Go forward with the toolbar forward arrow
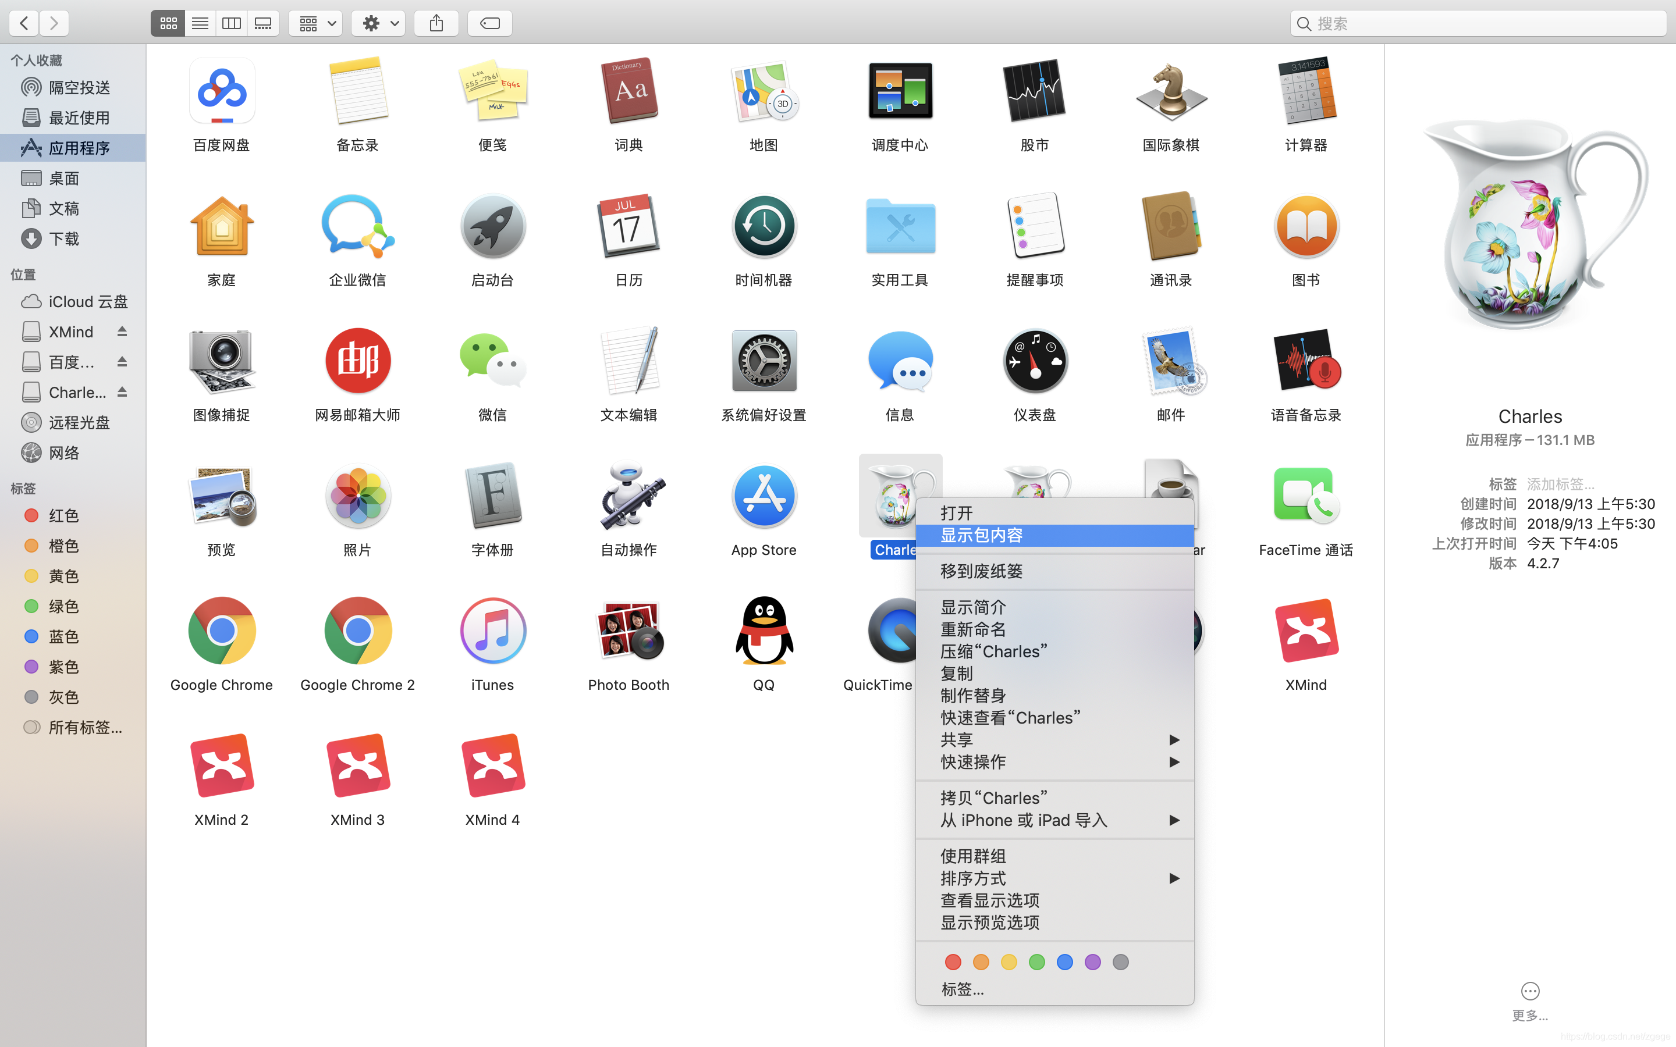1676x1047 pixels. (x=54, y=23)
